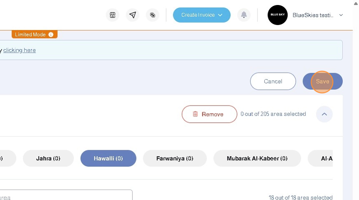Click the Blue Sky profile avatar

pyautogui.click(x=278, y=15)
